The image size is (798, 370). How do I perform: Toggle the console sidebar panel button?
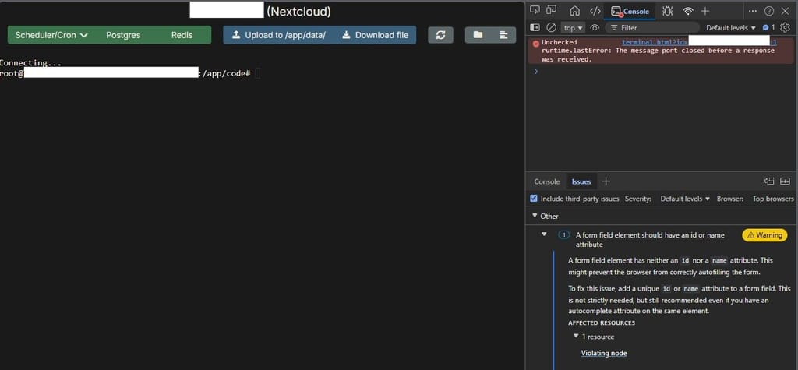[x=535, y=27]
